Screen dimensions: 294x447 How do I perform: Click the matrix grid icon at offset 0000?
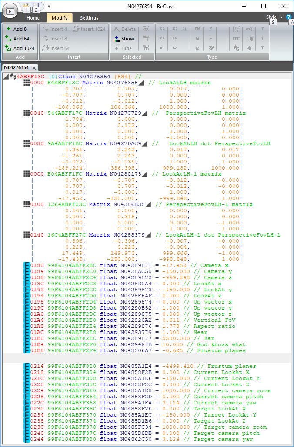26,83
